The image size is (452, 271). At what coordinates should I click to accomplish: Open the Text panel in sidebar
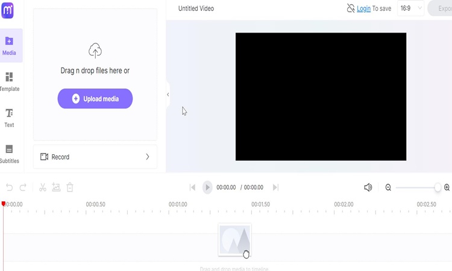(x=9, y=118)
